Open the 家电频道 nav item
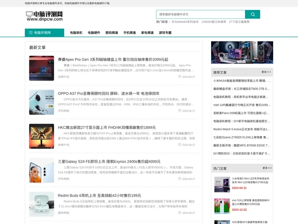298x224 pixels. [x=147, y=33]
